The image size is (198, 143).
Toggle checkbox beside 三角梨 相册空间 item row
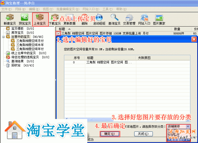click(x=59, y=33)
